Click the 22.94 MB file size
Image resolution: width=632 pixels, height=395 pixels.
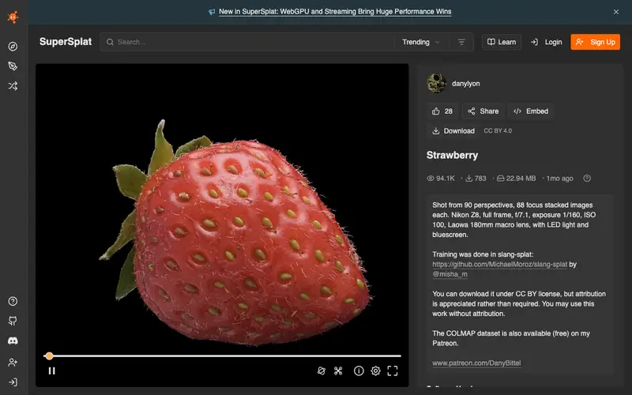point(517,179)
